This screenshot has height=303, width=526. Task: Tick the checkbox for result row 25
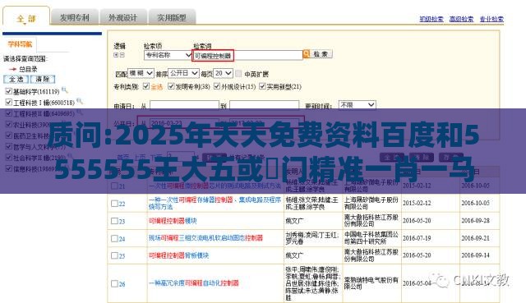[114, 255]
